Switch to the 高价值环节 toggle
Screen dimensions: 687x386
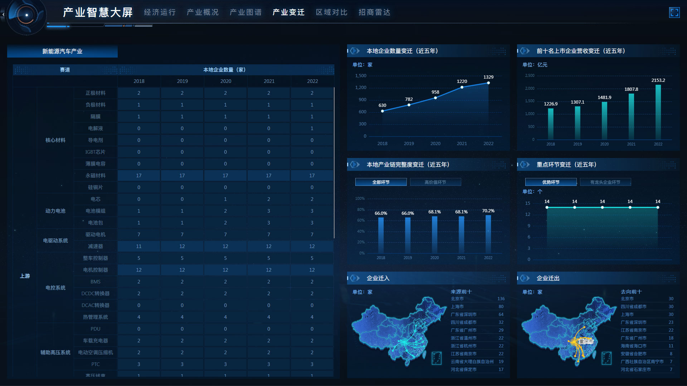click(x=435, y=182)
